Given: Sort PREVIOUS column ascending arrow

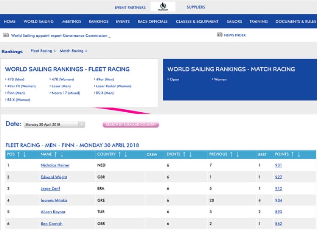Looking at the screenshot, I should pyautogui.click(x=231, y=154).
